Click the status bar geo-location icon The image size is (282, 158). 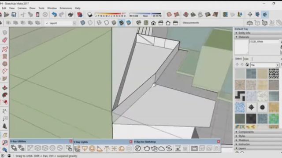click(3, 156)
